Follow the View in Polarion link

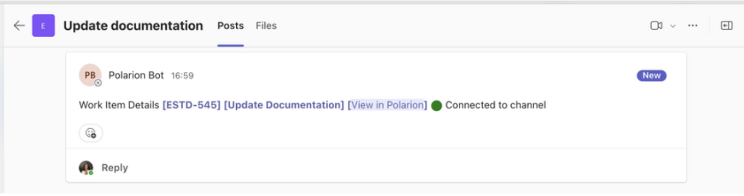coord(388,105)
